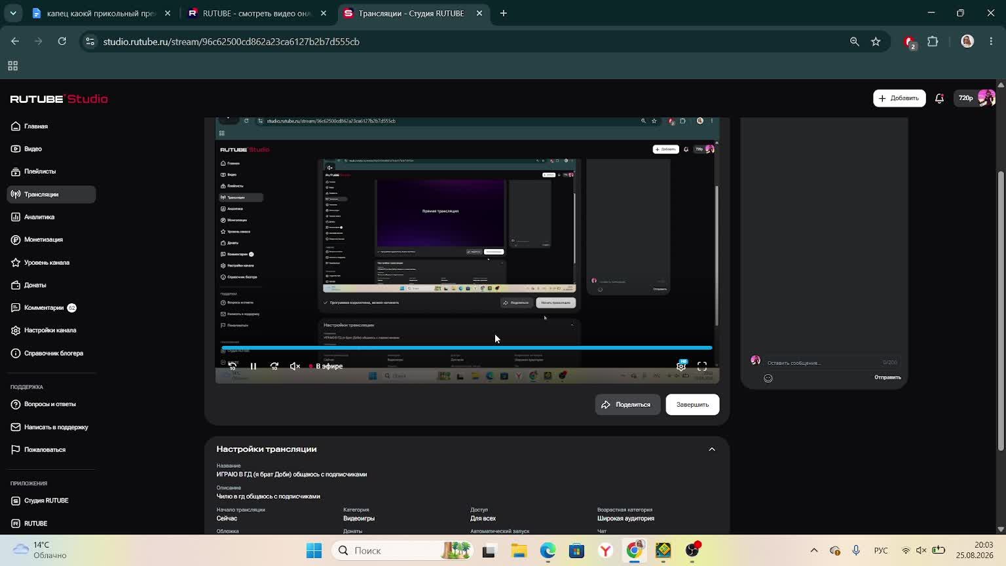Viewport: 1006px width, 566px height.
Task: Click the Донаты sidebar icon
Action: click(16, 285)
